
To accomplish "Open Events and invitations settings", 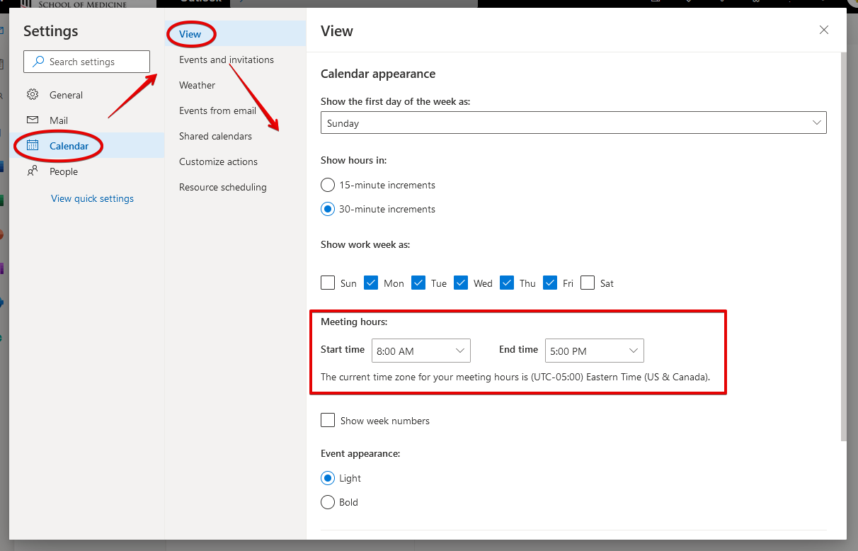I will [x=227, y=59].
